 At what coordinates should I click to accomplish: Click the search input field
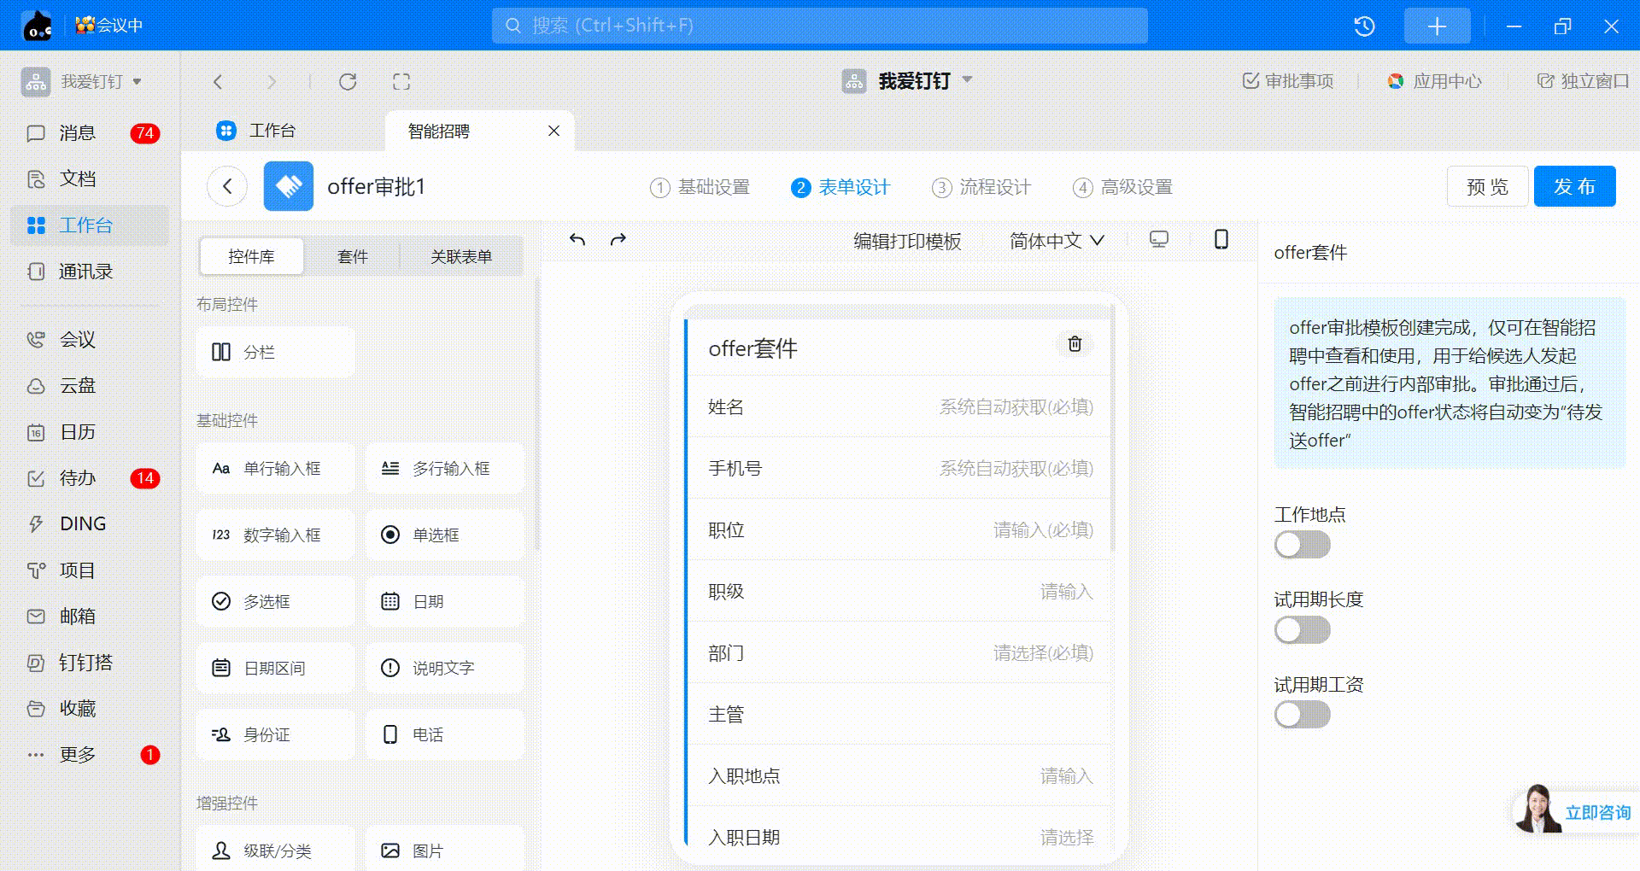coord(820,26)
